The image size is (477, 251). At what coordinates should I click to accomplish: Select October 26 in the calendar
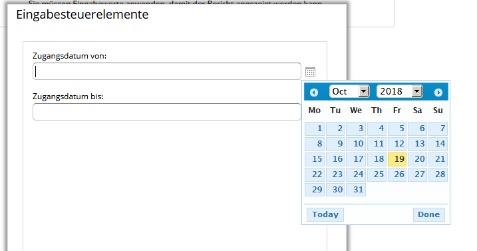click(x=397, y=174)
